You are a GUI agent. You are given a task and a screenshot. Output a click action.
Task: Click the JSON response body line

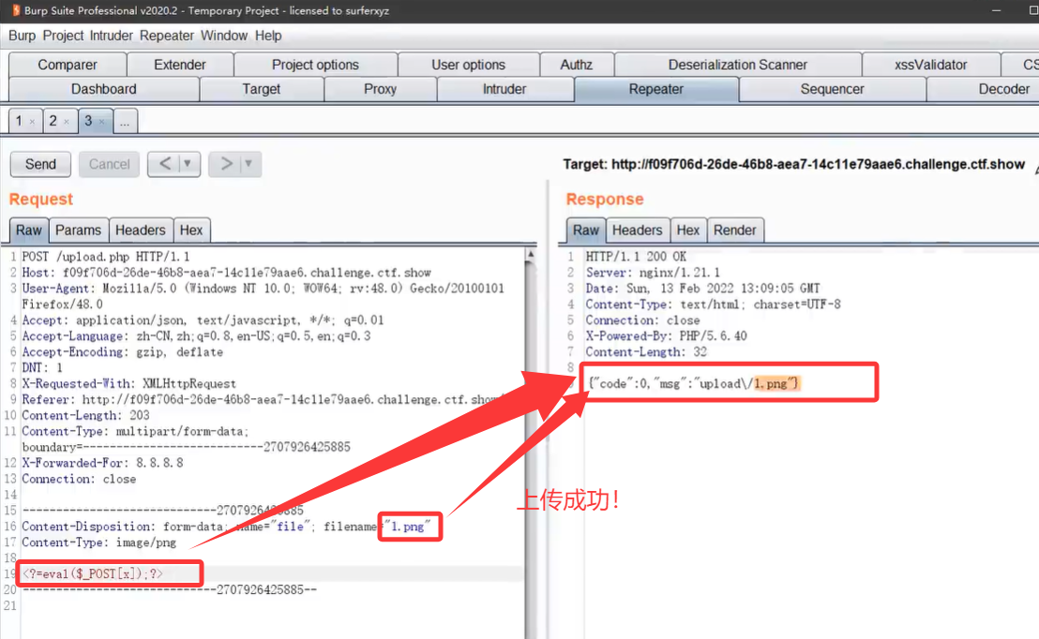(x=694, y=383)
